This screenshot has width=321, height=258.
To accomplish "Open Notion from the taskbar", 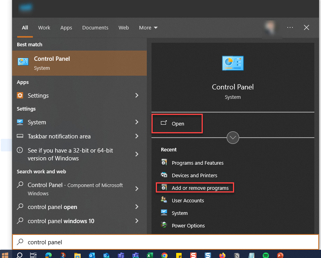I will point(237,255).
